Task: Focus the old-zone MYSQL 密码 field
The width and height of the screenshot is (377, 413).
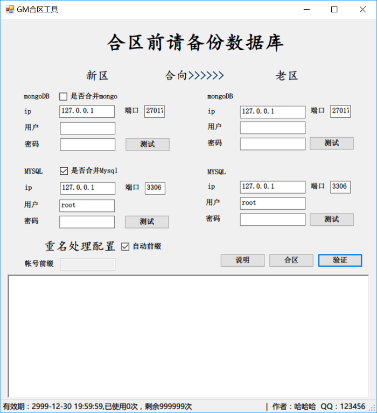Action: pos(273,219)
